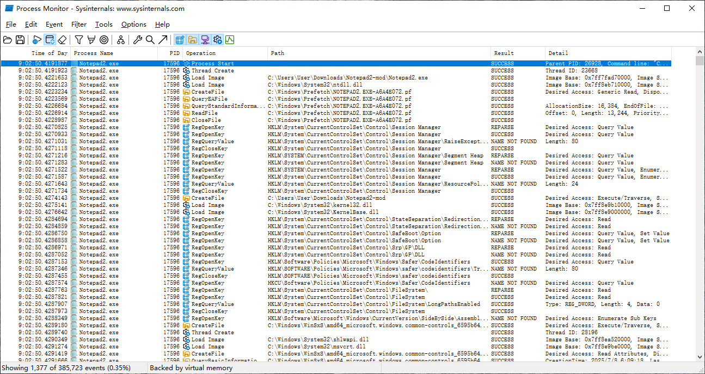Click the Type: REG_DWORD detail cell

click(603, 304)
